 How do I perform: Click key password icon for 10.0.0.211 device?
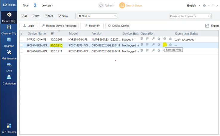tap(153, 51)
